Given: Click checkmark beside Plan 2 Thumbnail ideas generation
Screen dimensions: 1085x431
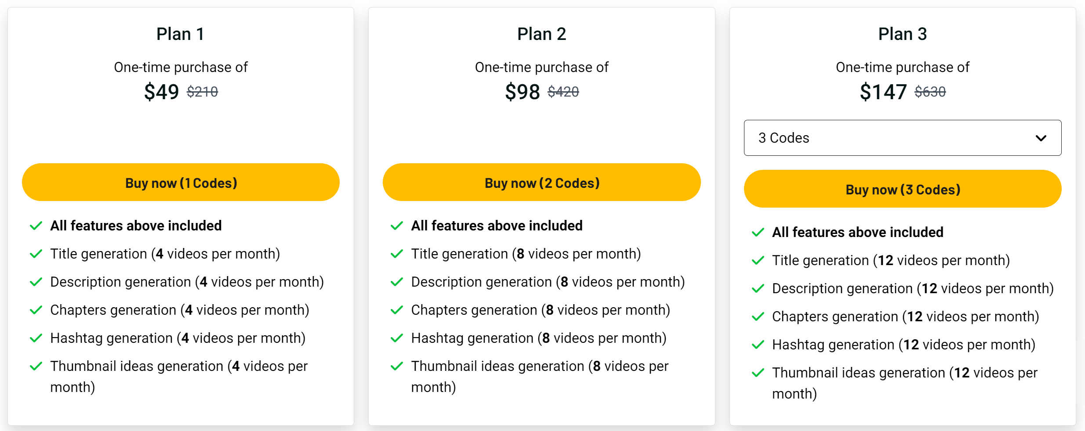Looking at the screenshot, I should click(397, 366).
